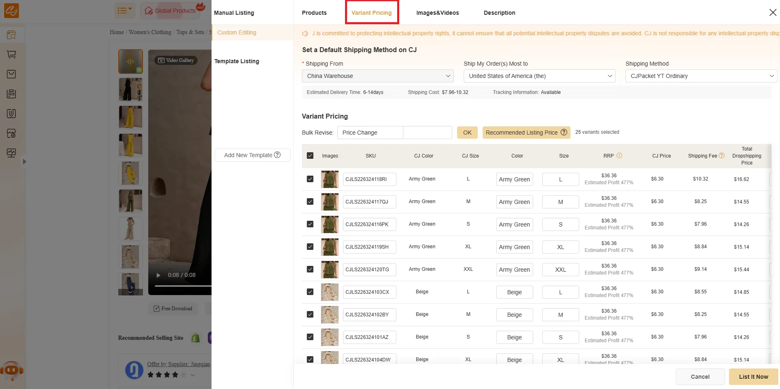The image size is (780, 389).
Task: Switch to the Description tab
Action: pos(499,13)
